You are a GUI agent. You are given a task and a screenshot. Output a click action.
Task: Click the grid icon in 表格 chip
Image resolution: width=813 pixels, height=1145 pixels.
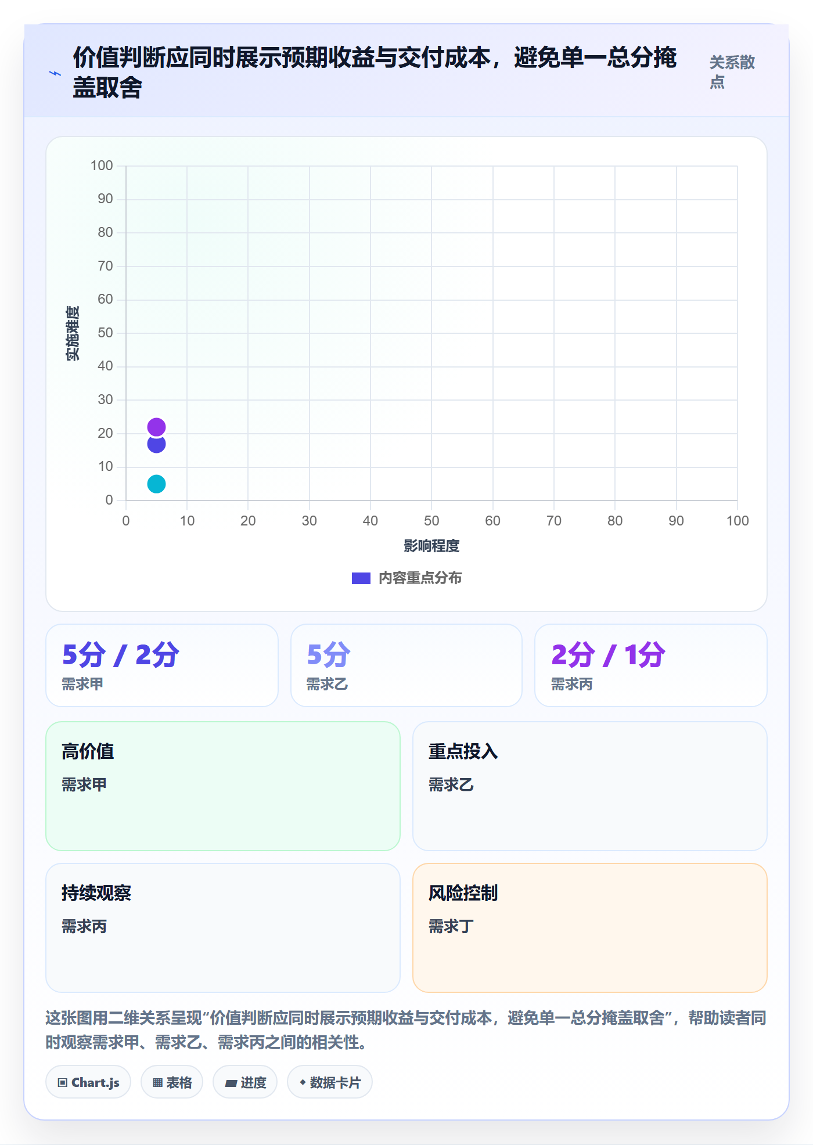point(157,1083)
